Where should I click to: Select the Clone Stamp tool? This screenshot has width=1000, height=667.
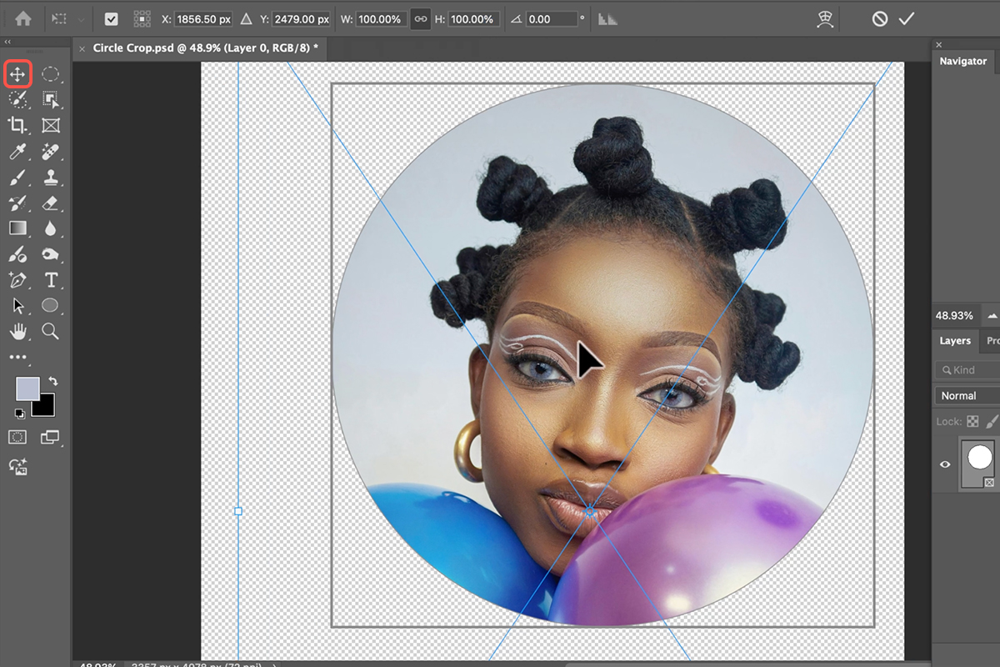pos(51,177)
